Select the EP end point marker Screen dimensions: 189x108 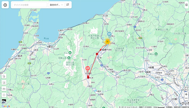click(88, 69)
